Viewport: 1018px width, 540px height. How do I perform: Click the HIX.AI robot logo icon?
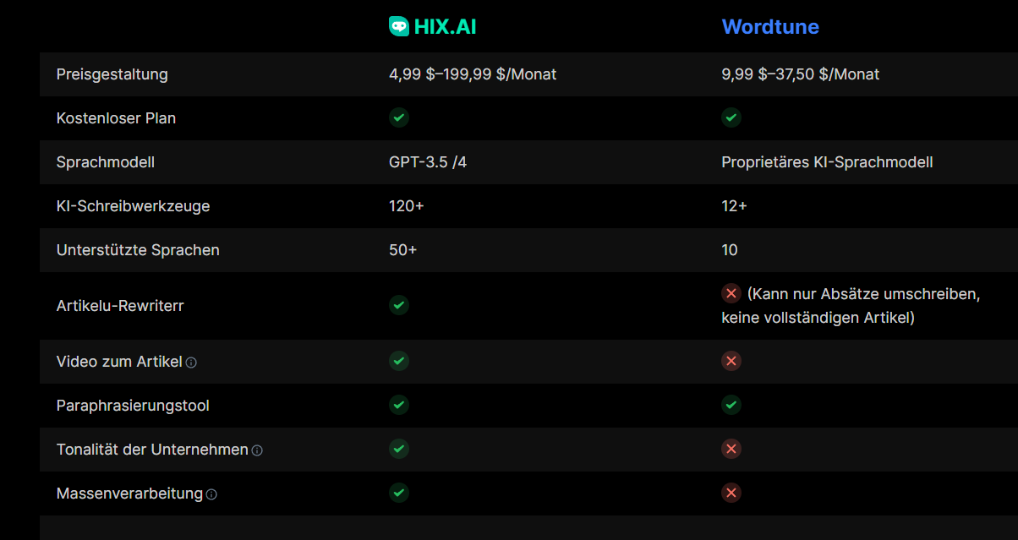tap(398, 26)
